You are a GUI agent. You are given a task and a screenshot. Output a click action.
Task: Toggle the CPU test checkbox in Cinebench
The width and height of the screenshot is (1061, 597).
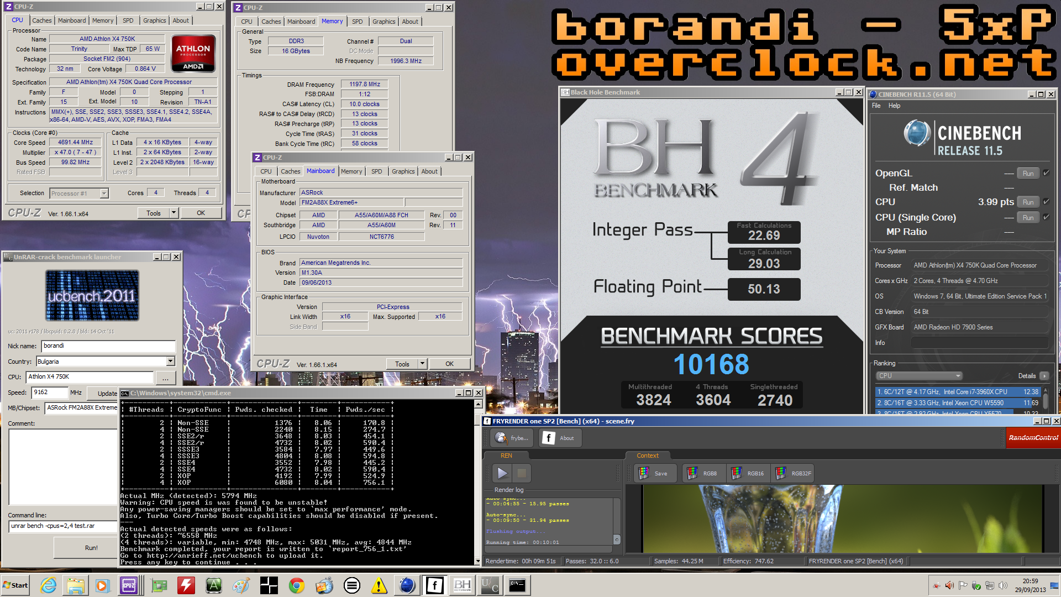[1046, 202]
